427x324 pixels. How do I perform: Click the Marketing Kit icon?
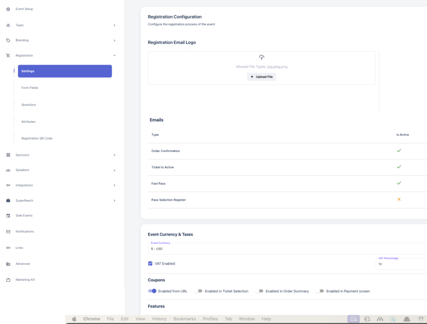point(8,280)
